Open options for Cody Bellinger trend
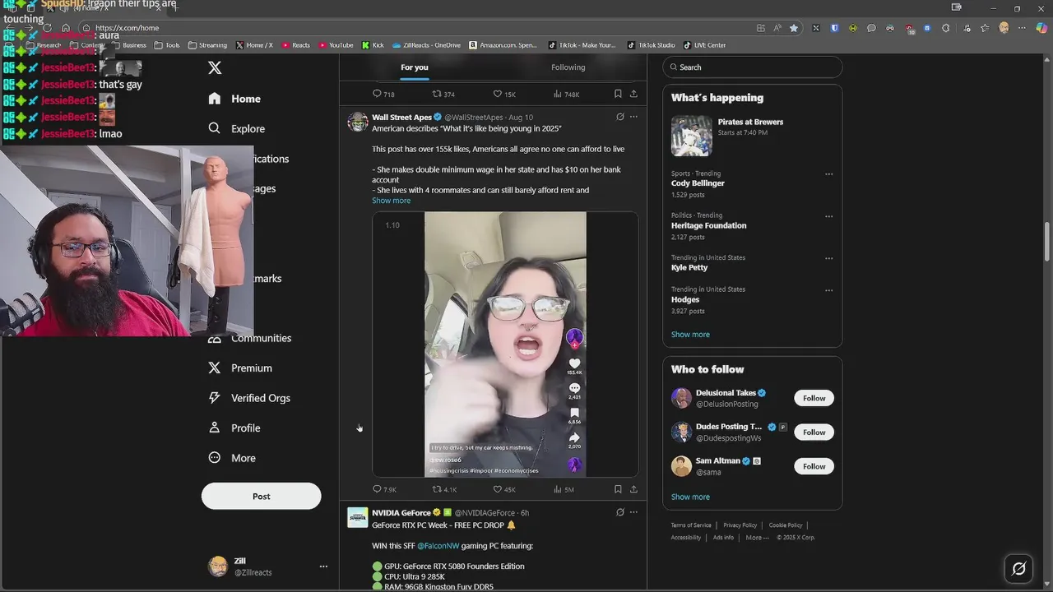 pyautogui.click(x=828, y=174)
